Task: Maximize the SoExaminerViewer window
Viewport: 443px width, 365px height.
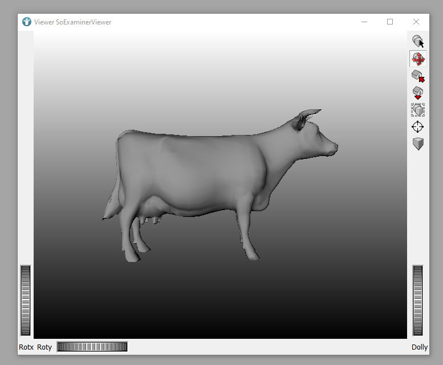Action: pyautogui.click(x=390, y=22)
